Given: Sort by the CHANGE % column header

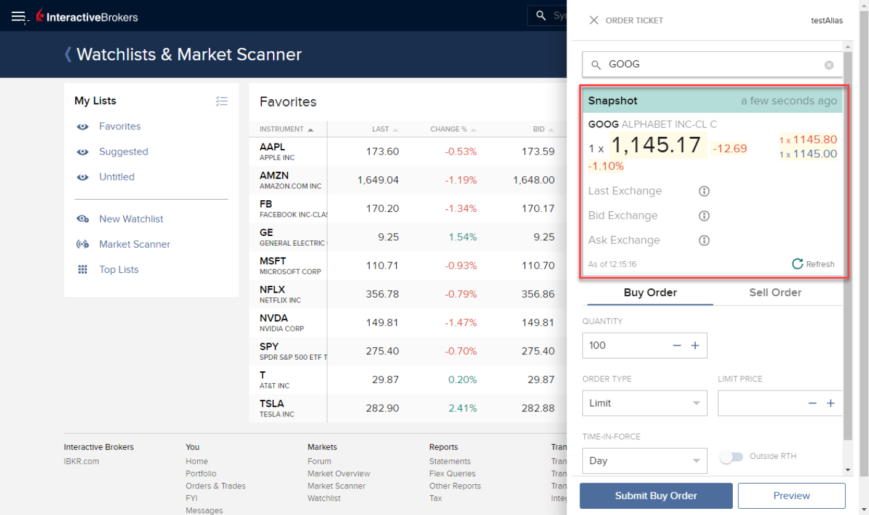Looking at the screenshot, I should 454,129.
